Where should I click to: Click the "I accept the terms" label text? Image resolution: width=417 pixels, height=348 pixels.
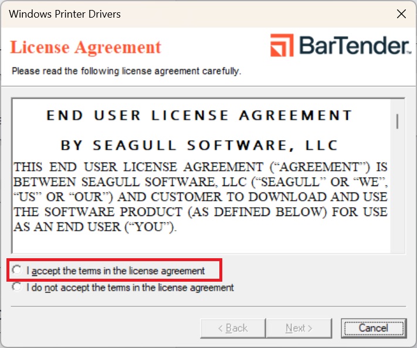[116, 271]
